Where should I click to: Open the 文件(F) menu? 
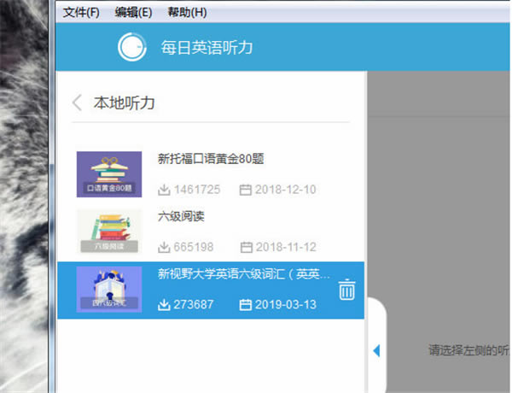click(x=81, y=13)
